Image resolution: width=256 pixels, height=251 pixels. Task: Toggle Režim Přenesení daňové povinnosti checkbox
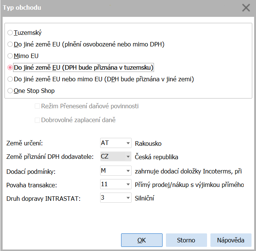(x=37, y=106)
